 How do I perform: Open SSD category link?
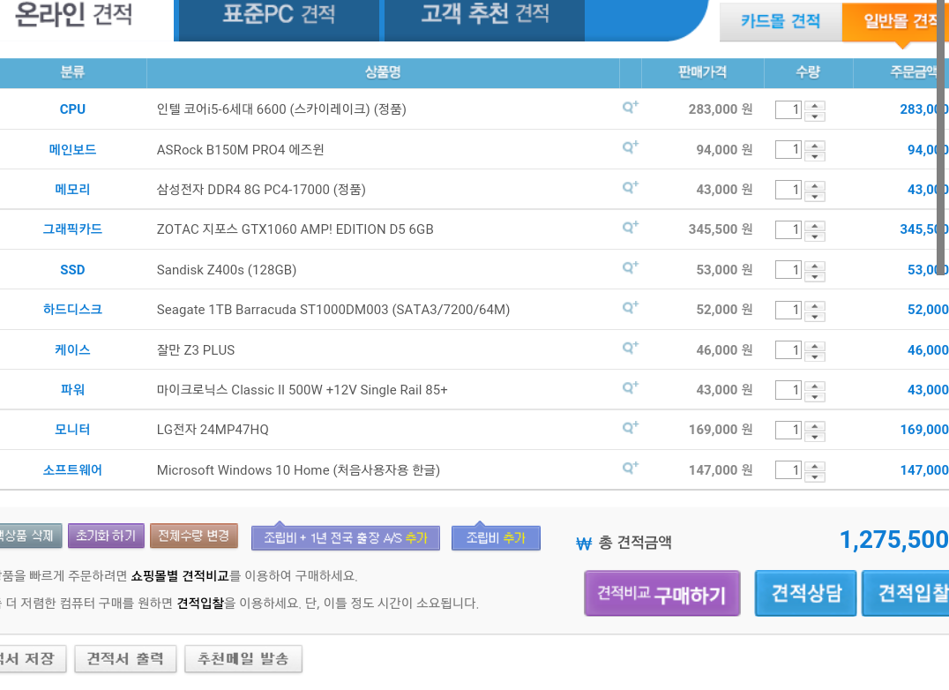[72, 270]
